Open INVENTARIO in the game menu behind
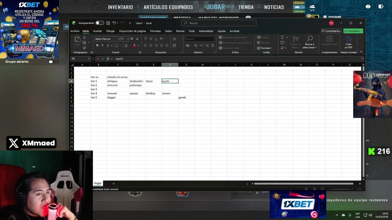The height and width of the screenshot is (220, 392). [120, 7]
